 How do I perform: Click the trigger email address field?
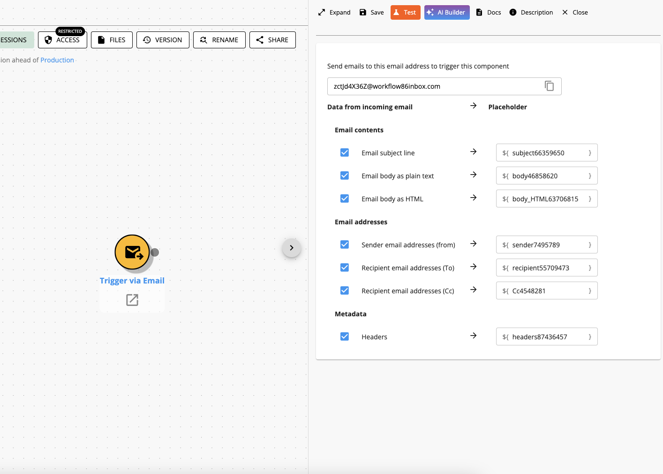pyautogui.click(x=444, y=86)
